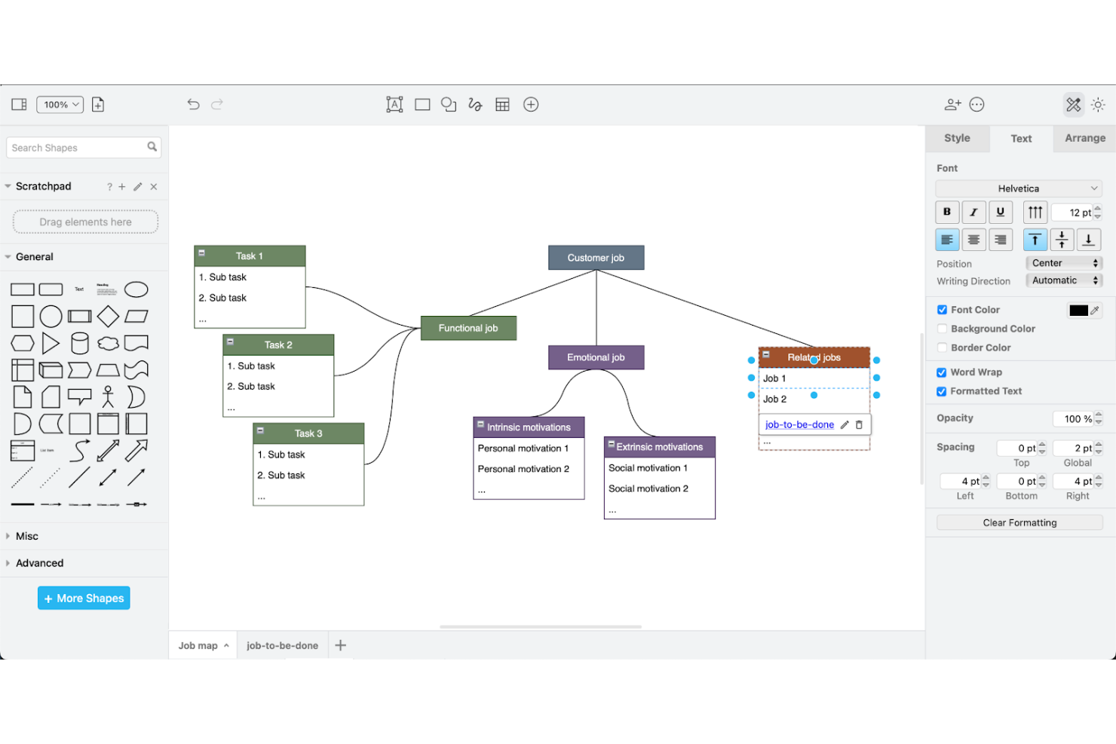1116x744 pixels.
Task: Insert a table from the toolbar
Action: 503,105
